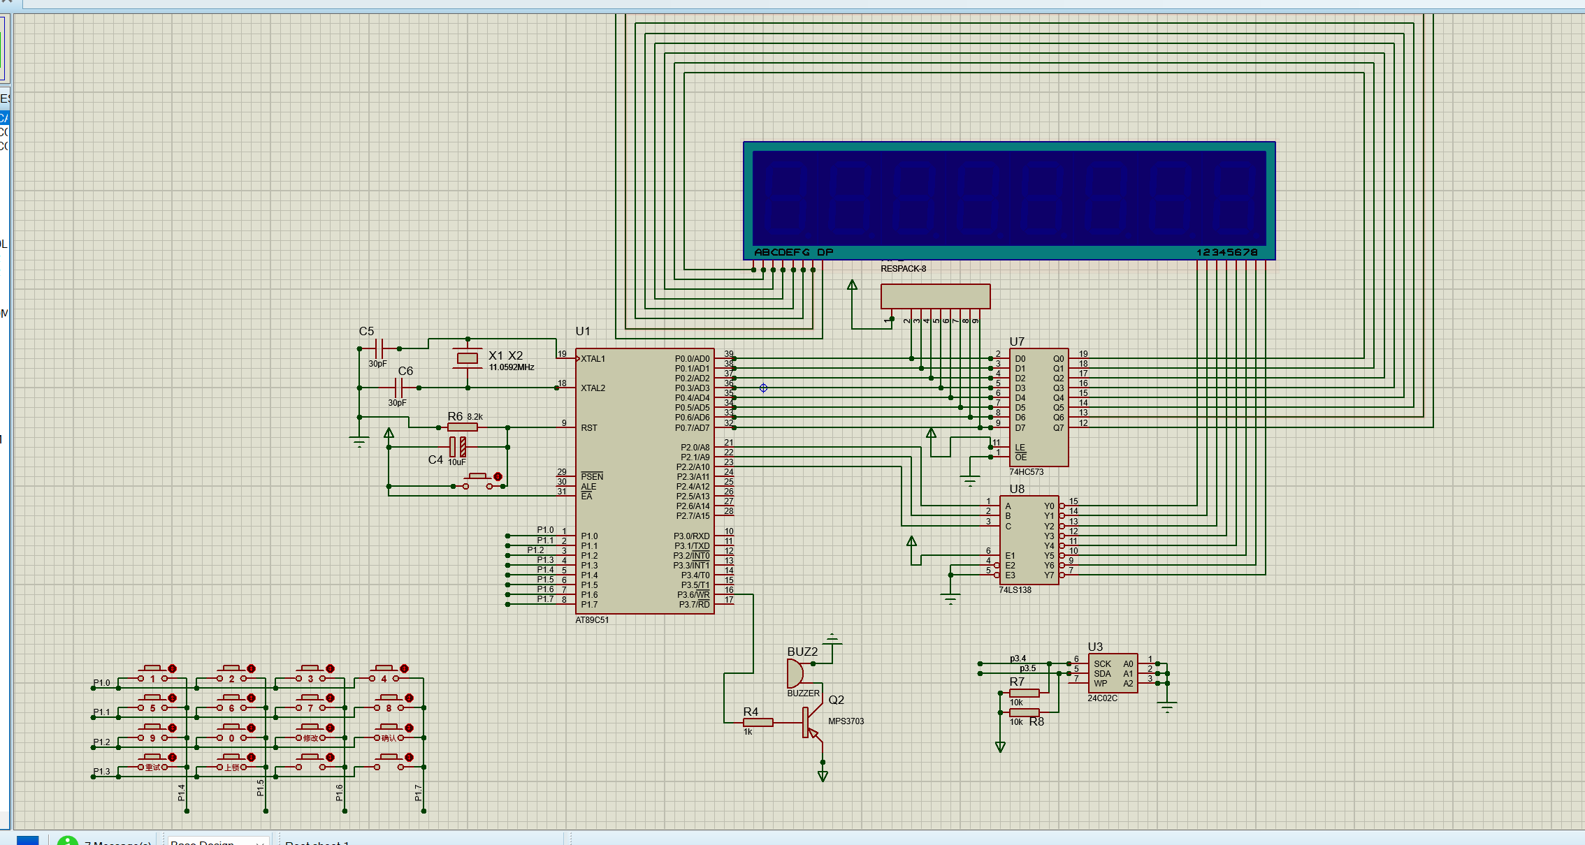The width and height of the screenshot is (1585, 845).
Task: Toggle the red latch of the reset button
Action: 498,476
